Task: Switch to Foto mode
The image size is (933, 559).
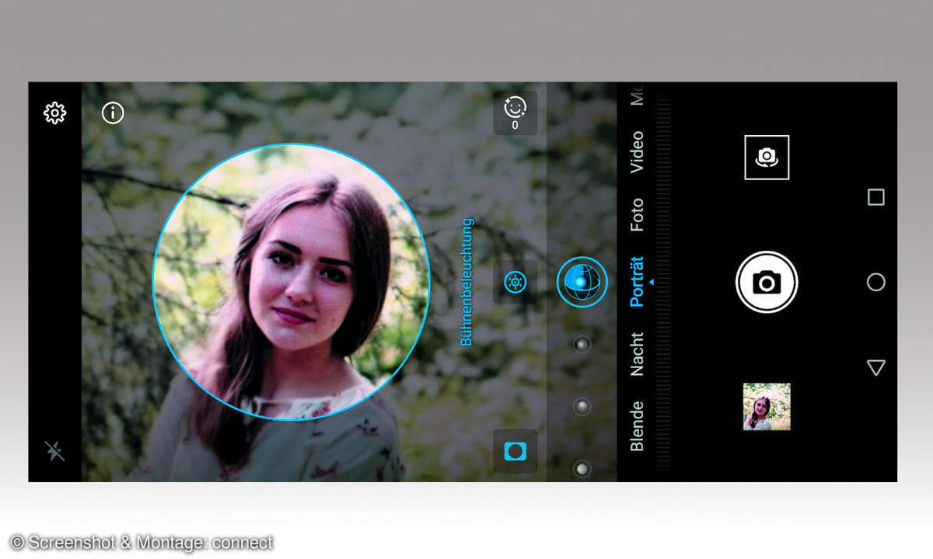Action: pyautogui.click(x=637, y=215)
